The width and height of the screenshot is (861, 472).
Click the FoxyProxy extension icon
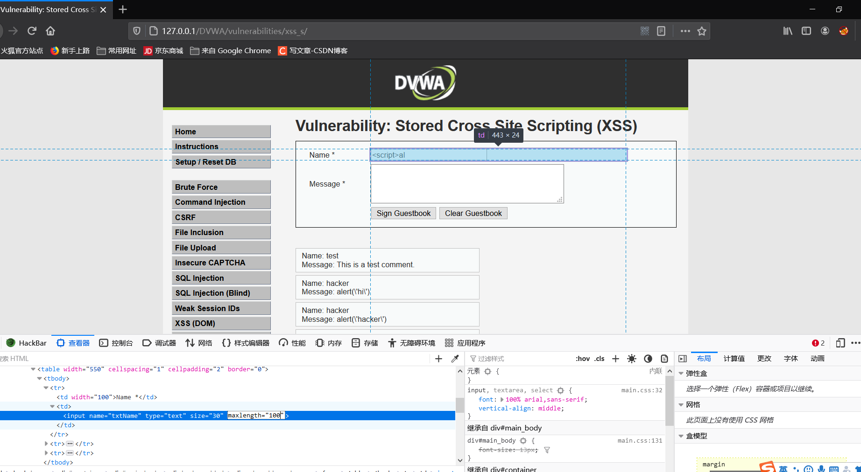[844, 31]
